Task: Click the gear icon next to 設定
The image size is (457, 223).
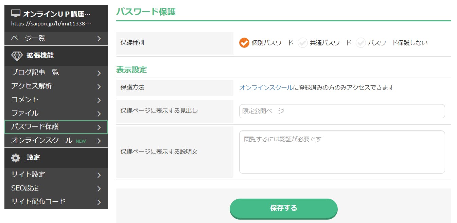Action: tap(16, 158)
